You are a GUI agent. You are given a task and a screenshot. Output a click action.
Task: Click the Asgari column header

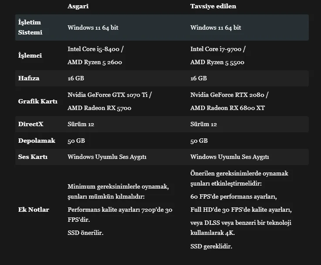tap(78, 6)
